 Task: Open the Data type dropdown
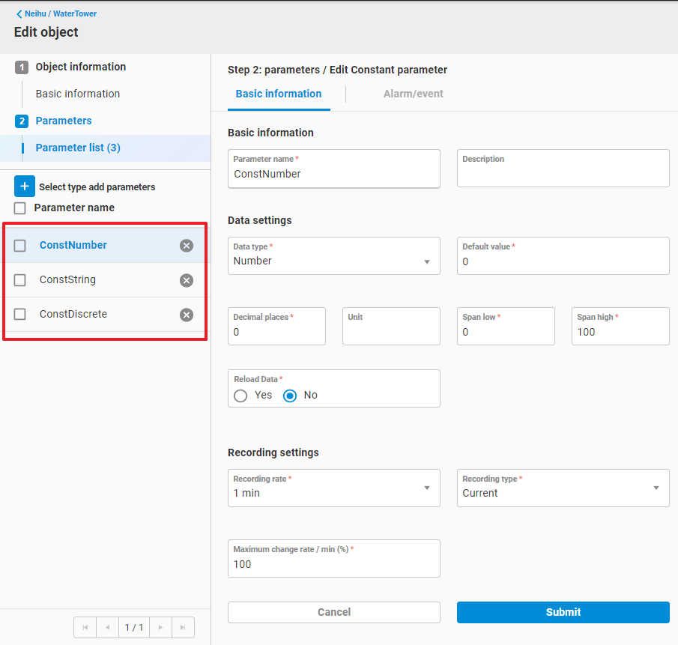(333, 261)
